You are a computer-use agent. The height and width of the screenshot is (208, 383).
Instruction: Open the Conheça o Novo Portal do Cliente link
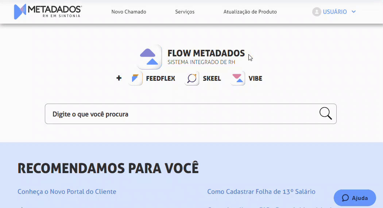(67, 192)
